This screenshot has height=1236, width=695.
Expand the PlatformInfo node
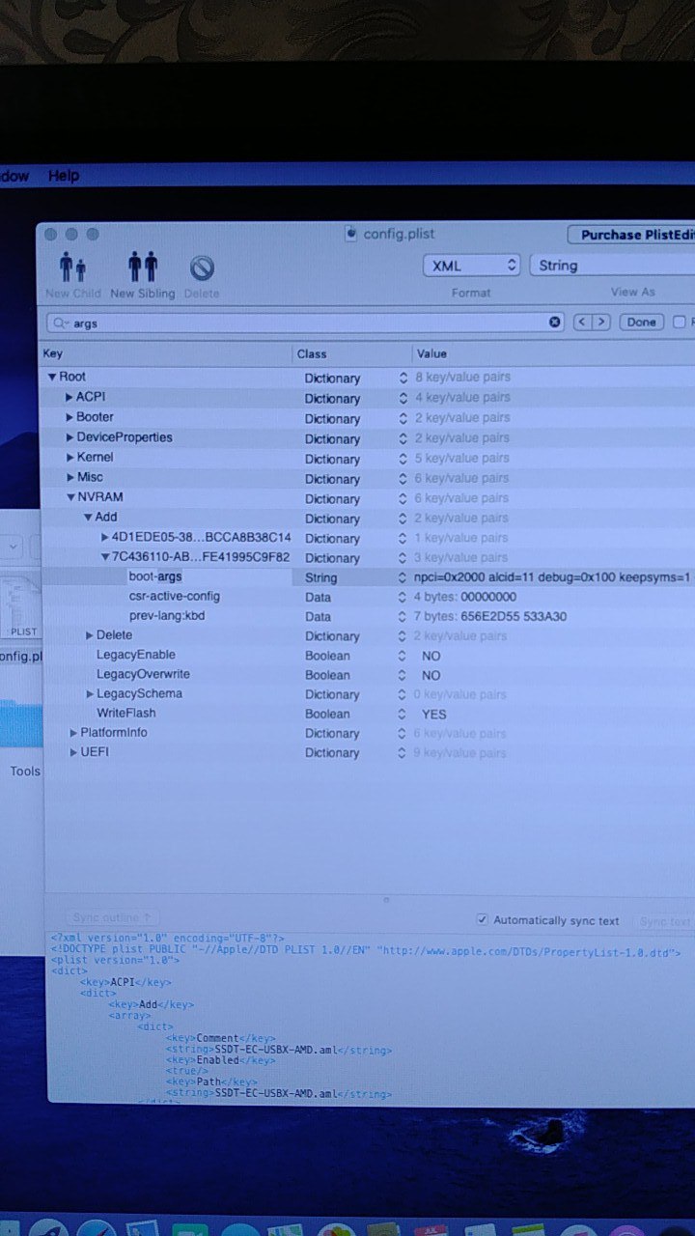73,733
